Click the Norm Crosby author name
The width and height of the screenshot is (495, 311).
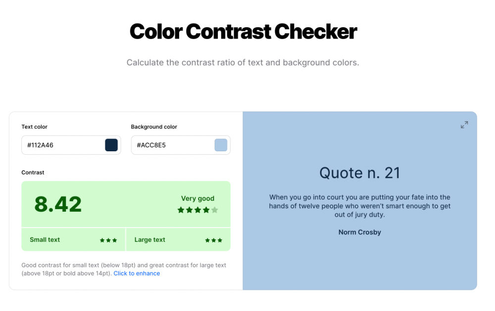(x=359, y=232)
